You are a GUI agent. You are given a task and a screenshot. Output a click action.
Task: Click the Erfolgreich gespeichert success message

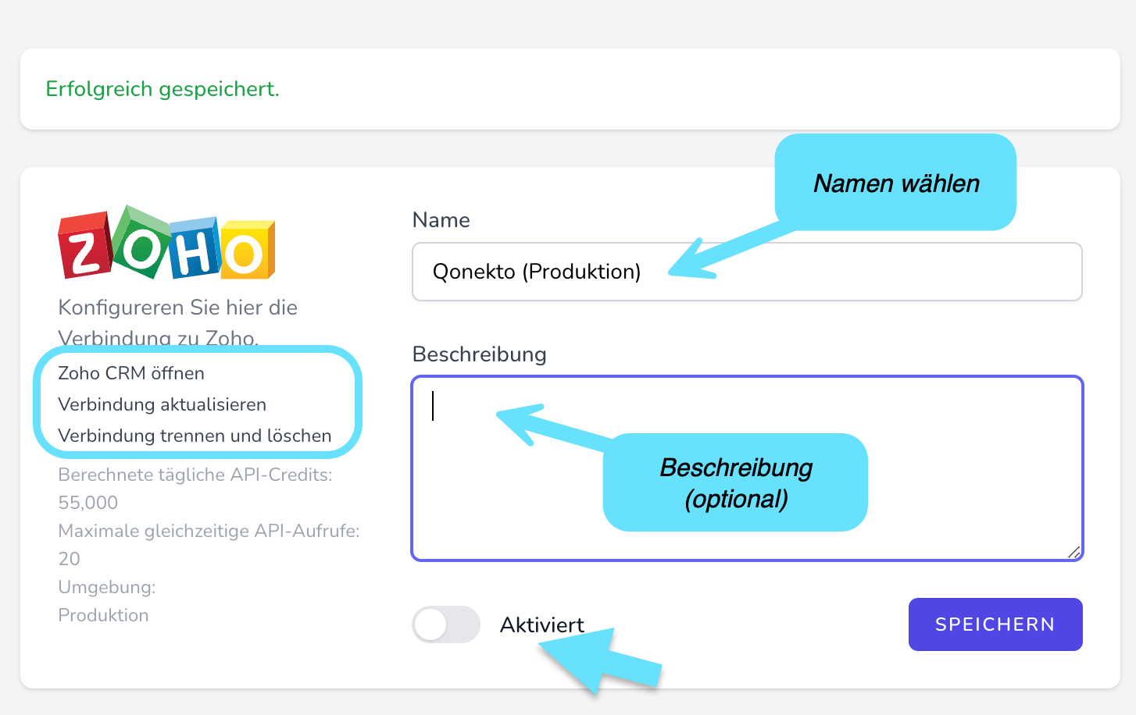coord(163,89)
